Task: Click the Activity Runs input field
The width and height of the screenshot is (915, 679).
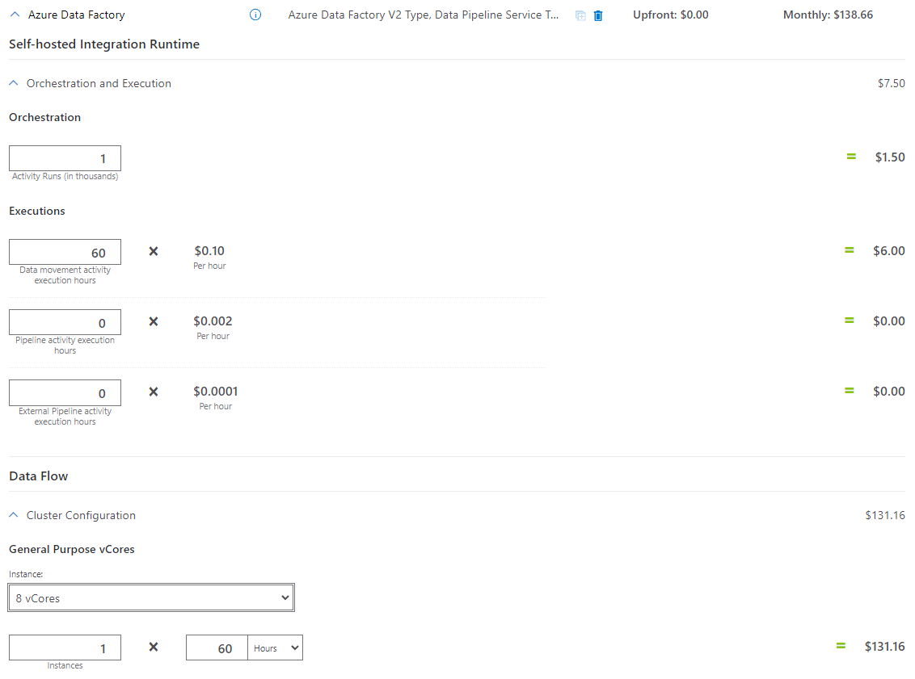Action: coord(65,158)
